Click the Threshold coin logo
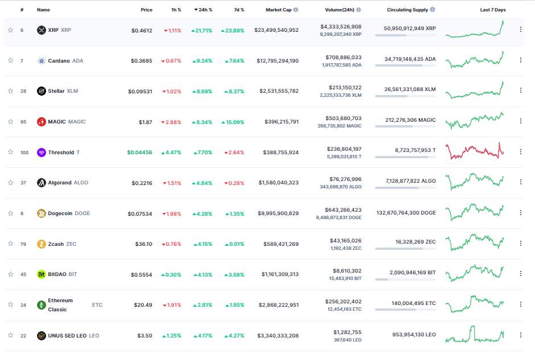Screen dimensions: 535x354 tap(42, 152)
